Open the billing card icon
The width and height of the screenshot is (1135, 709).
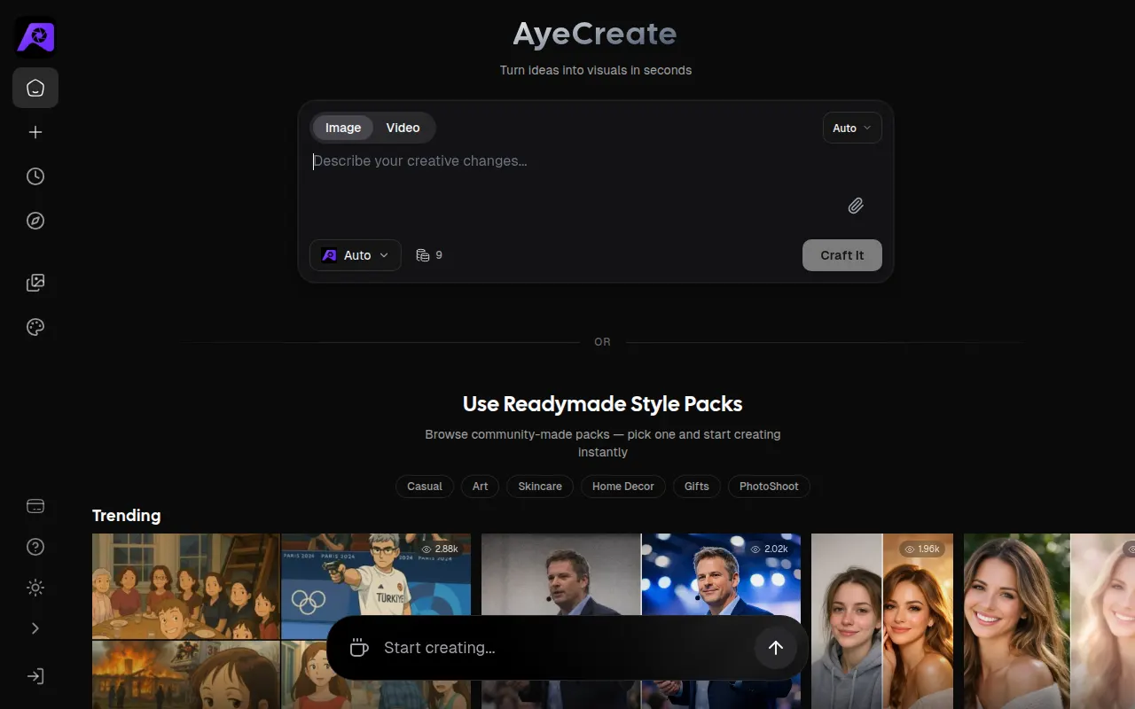[x=35, y=506]
